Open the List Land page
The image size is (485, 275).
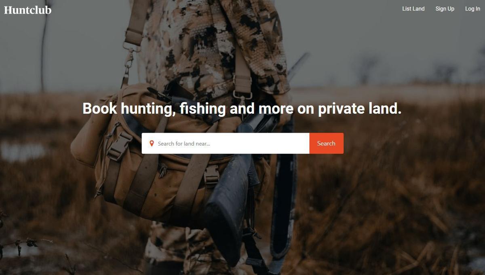(413, 9)
